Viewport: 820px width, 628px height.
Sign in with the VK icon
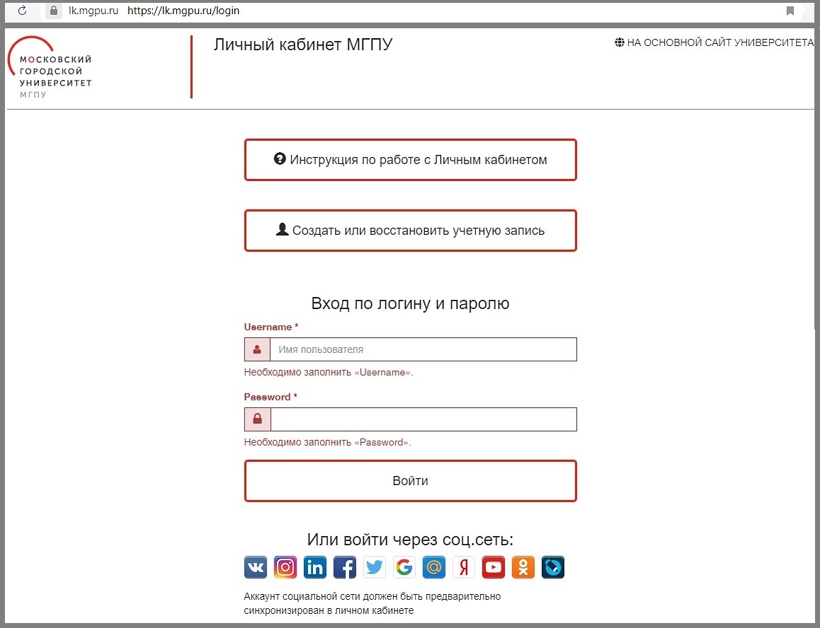click(256, 567)
